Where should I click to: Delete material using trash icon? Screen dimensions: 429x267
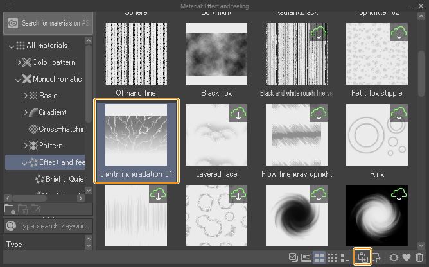click(419, 257)
